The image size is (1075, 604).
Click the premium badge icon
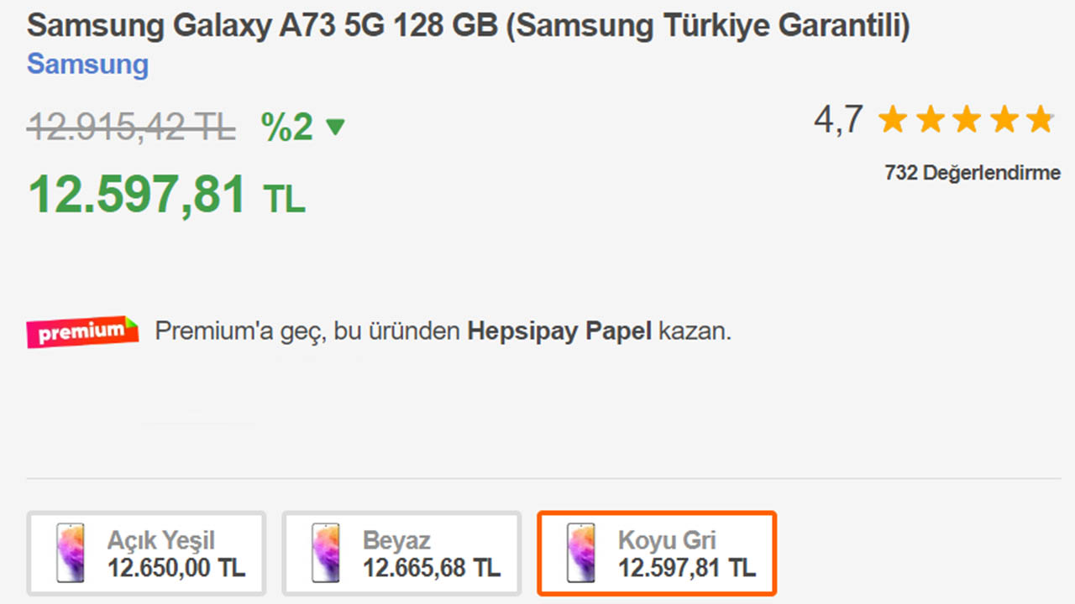coord(81,331)
